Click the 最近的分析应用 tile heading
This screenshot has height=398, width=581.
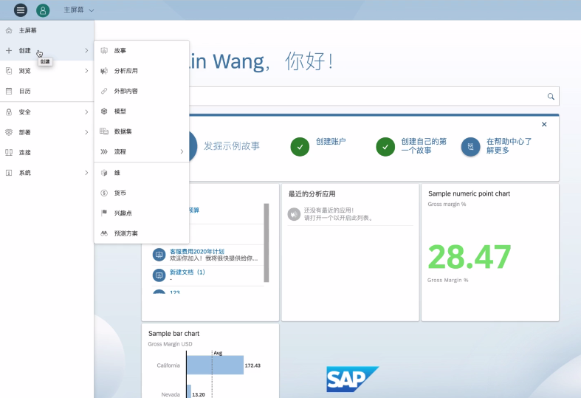pyautogui.click(x=312, y=193)
